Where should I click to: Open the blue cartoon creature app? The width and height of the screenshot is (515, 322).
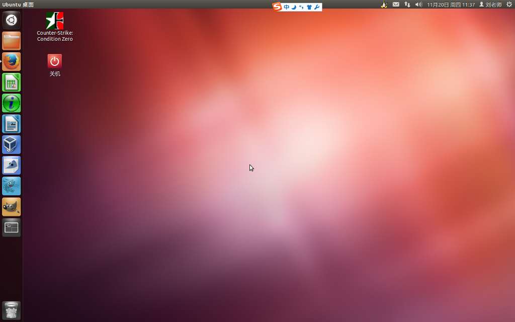(11, 186)
